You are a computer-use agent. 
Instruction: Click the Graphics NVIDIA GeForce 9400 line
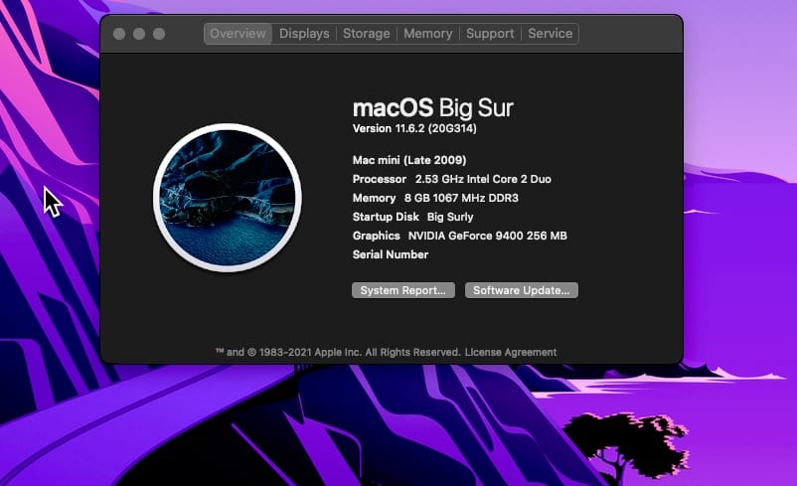[459, 236]
